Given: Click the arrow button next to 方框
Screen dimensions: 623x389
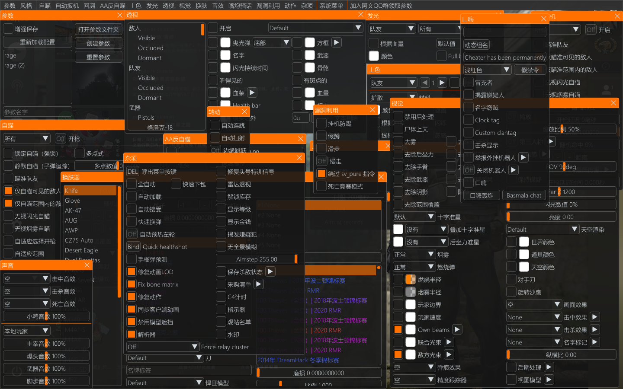Looking at the screenshot, I should [x=337, y=42].
